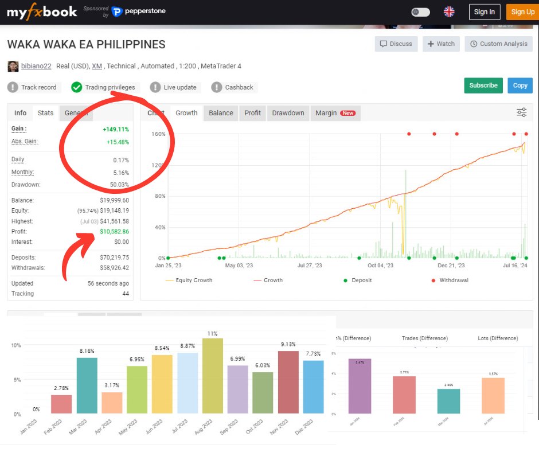Image resolution: width=539 pixels, height=452 pixels.
Task: Click the Cashback warning icon
Action: click(x=217, y=87)
